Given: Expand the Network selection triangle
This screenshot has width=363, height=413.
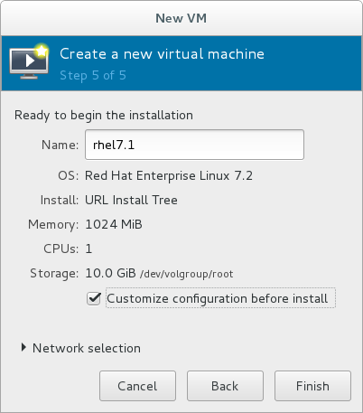Looking at the screenshot, I should 23,348.
